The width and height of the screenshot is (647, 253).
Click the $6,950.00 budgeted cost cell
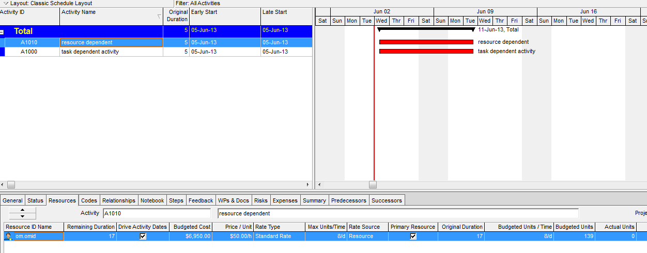pyautogui.click(x=191, y=237)
